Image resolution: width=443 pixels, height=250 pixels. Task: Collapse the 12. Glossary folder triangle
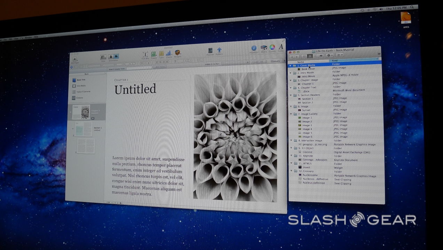pos(291,171)
